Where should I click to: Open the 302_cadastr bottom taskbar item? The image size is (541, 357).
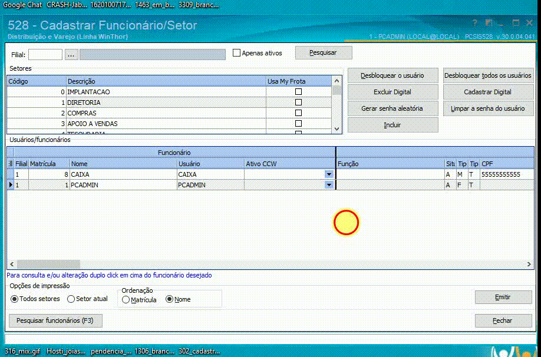pos(199,352)
